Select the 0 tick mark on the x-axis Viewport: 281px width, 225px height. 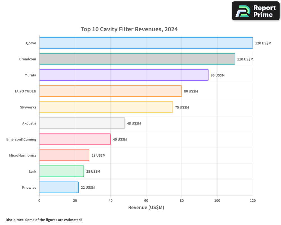pos(39,201)
